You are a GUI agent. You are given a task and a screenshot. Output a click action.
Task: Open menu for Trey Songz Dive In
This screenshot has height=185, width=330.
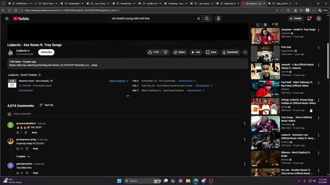tap(319, 118)
